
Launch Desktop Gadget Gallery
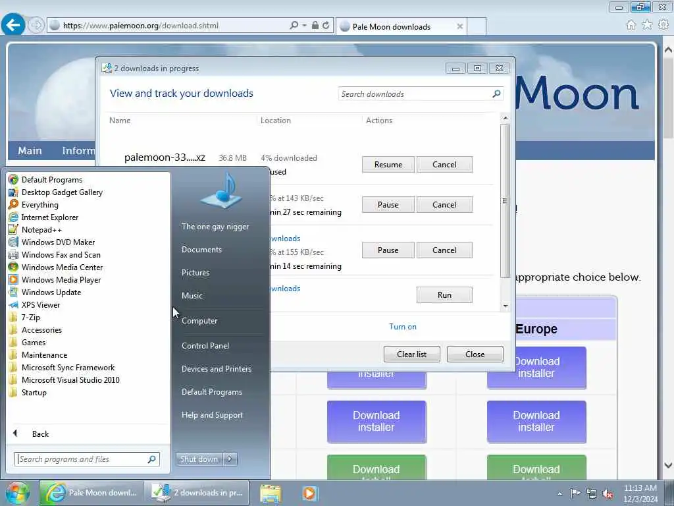[62, 192]
